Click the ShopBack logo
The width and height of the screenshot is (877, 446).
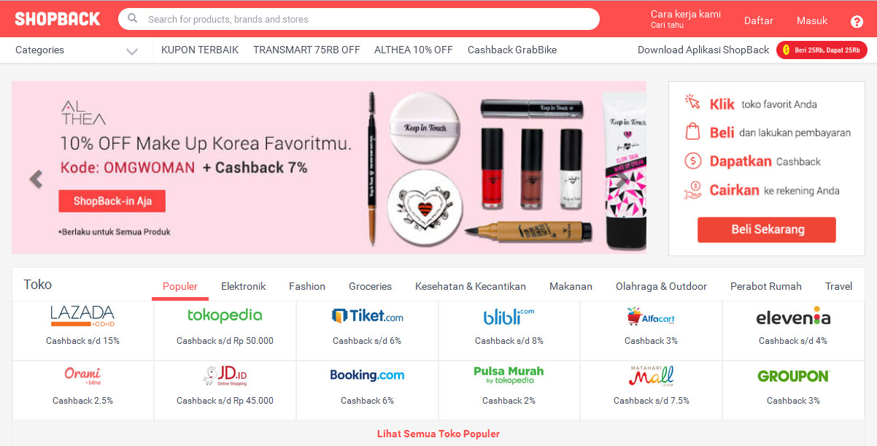58,19
